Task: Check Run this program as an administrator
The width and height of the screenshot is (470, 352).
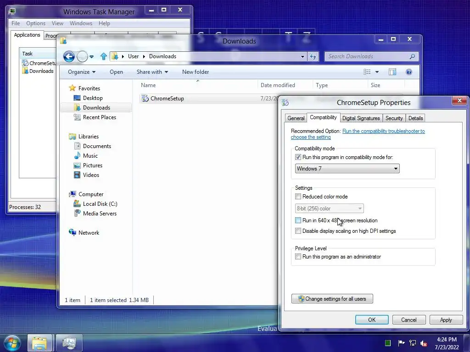Action: (298, 257)
